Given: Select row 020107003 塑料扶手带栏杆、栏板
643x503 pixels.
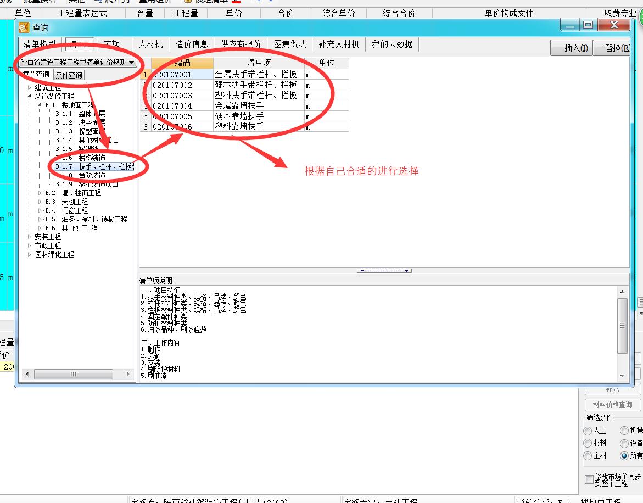Looking at the screenshot, I should click(244, 95).
